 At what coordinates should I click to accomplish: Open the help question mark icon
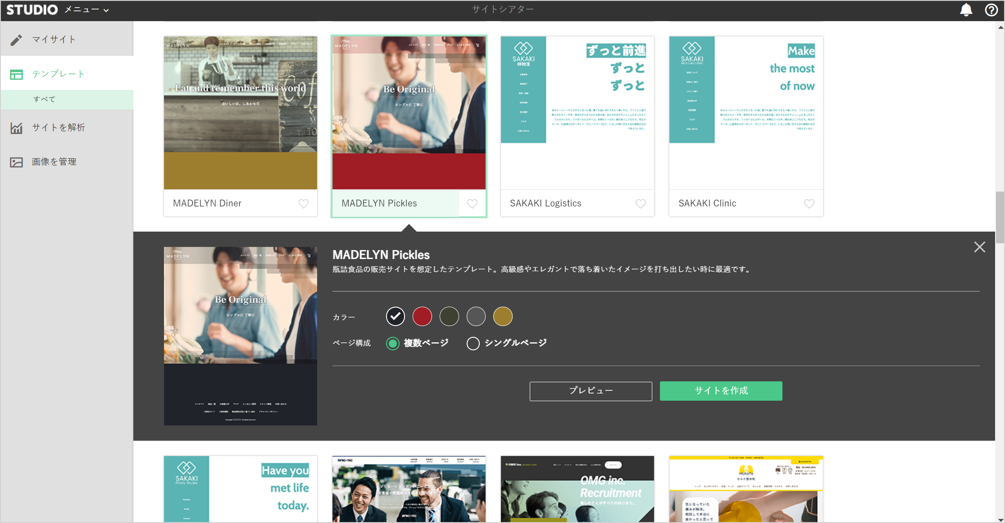click(991, 10)
